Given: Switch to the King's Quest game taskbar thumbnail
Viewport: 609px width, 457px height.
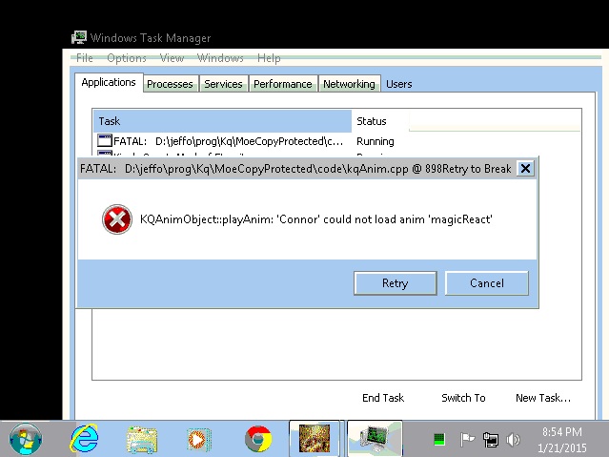Looking at the screenshot, I should 315,438.
